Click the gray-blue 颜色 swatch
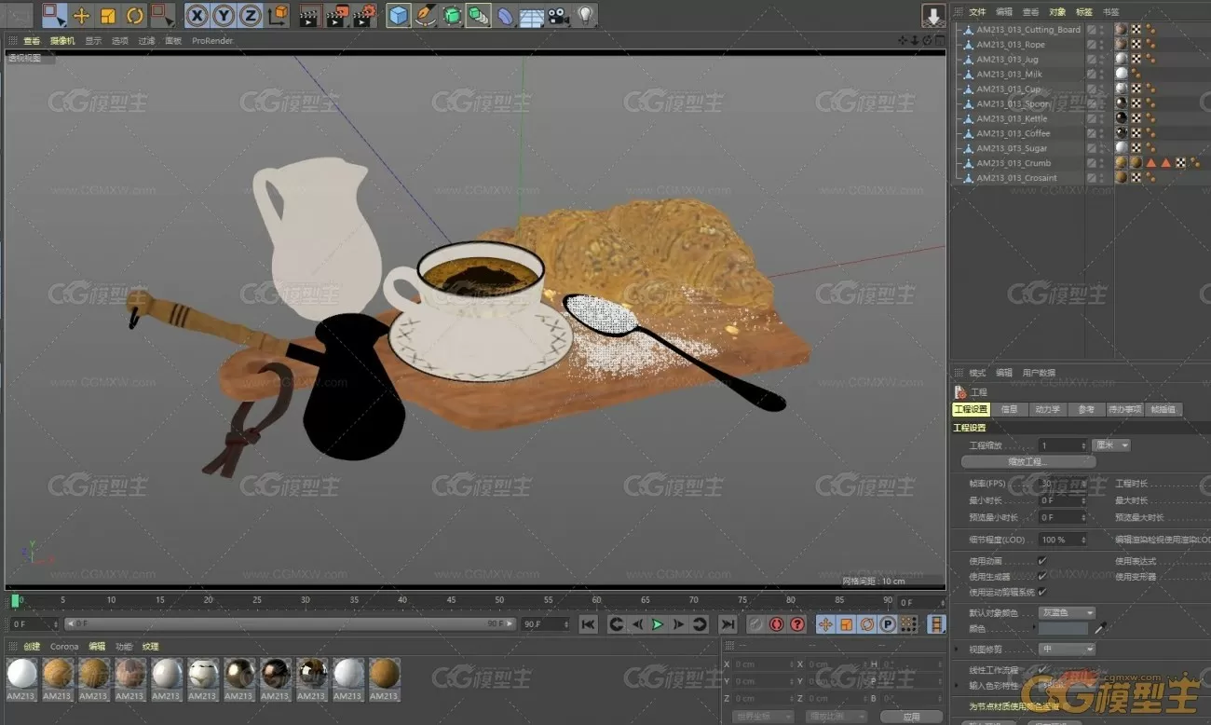 (1064, 629)
